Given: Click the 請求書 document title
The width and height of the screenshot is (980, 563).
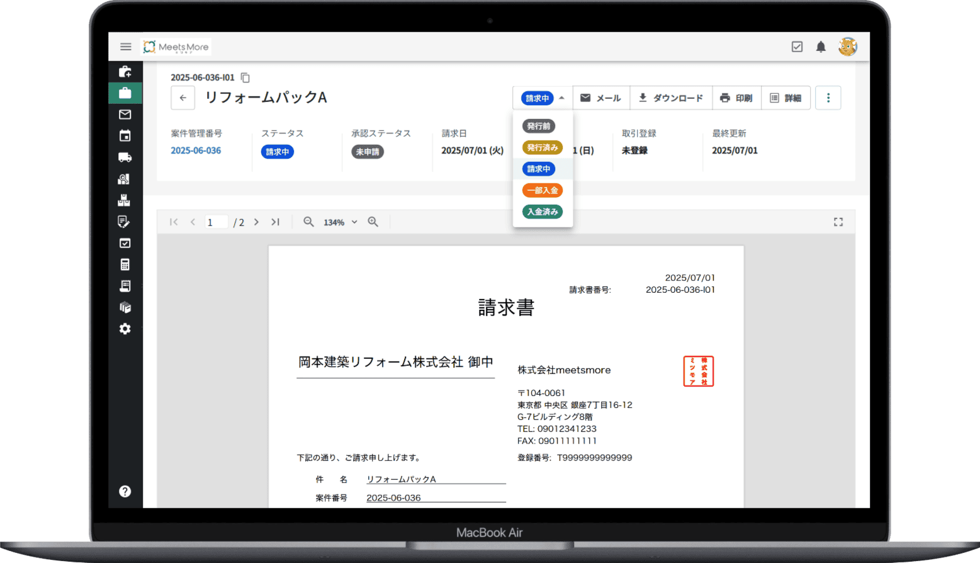Looking at the screenshot, I should [506, 307].
